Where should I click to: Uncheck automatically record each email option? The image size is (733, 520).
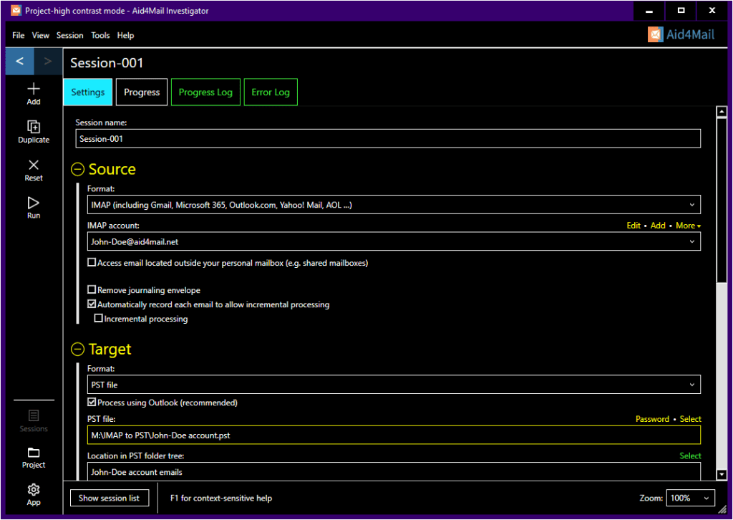92,304
